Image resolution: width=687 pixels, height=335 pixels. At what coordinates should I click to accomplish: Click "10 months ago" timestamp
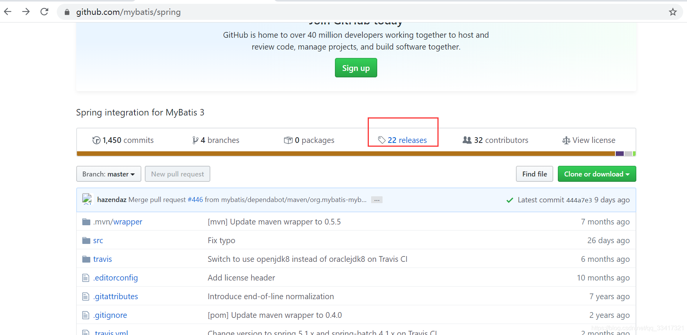[603, 278]
